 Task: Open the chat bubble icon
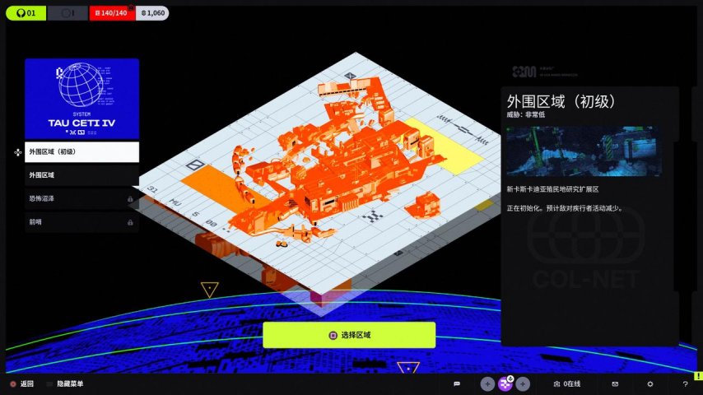point(457,384)
